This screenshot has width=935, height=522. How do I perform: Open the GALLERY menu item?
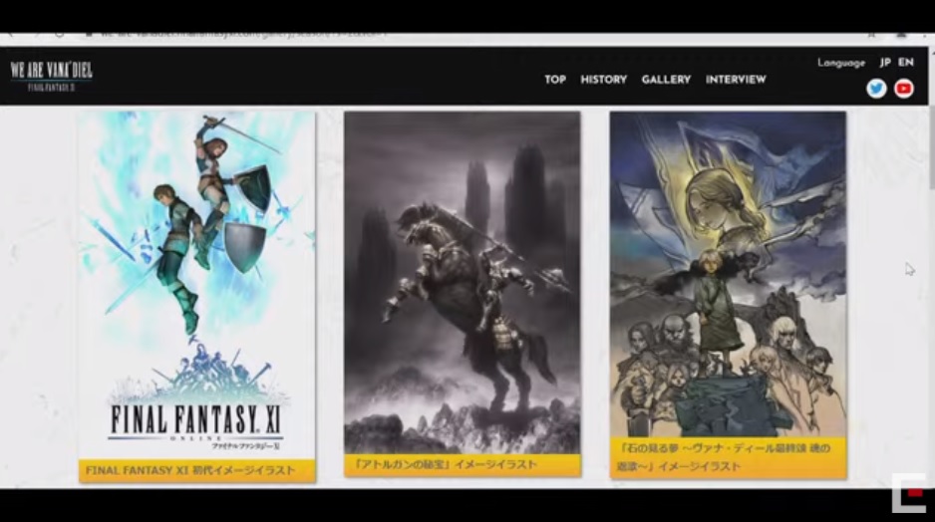pos(666,80)
